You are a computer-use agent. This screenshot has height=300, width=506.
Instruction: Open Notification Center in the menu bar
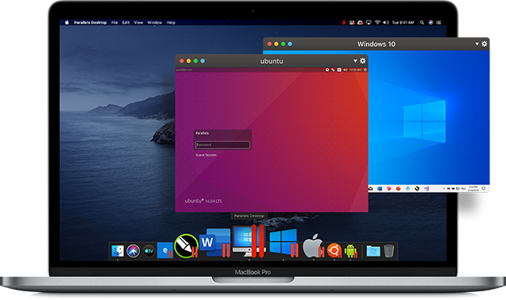[439, 23]
